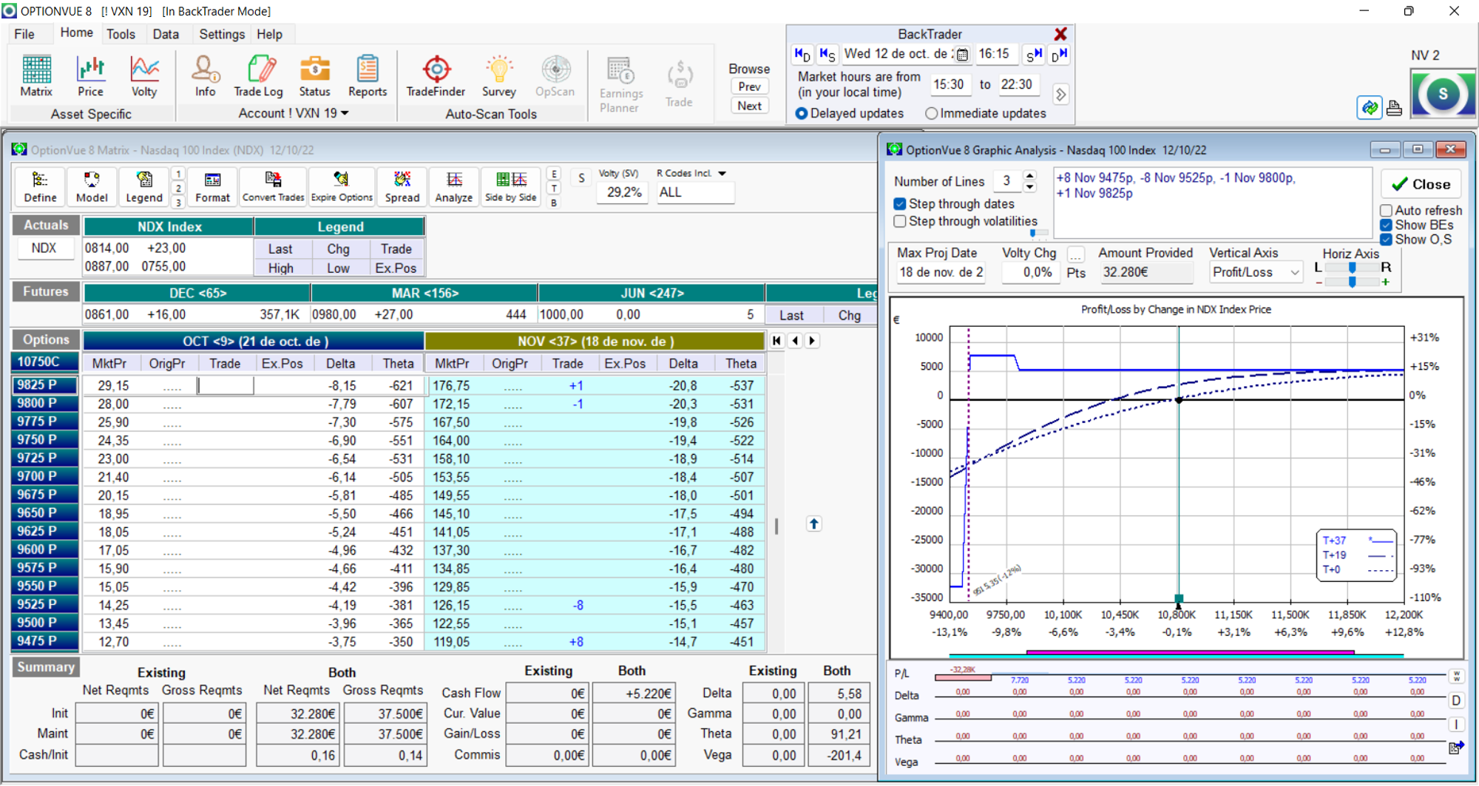Viewport: 1479px width, 786px height.
Task: Open account Status icon
Action: click(x=314, y=76)
